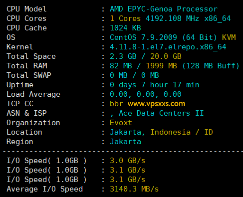Click the CPU Model label
The height and width of the screenshot is (197, 243).
(x=26, y=9)
